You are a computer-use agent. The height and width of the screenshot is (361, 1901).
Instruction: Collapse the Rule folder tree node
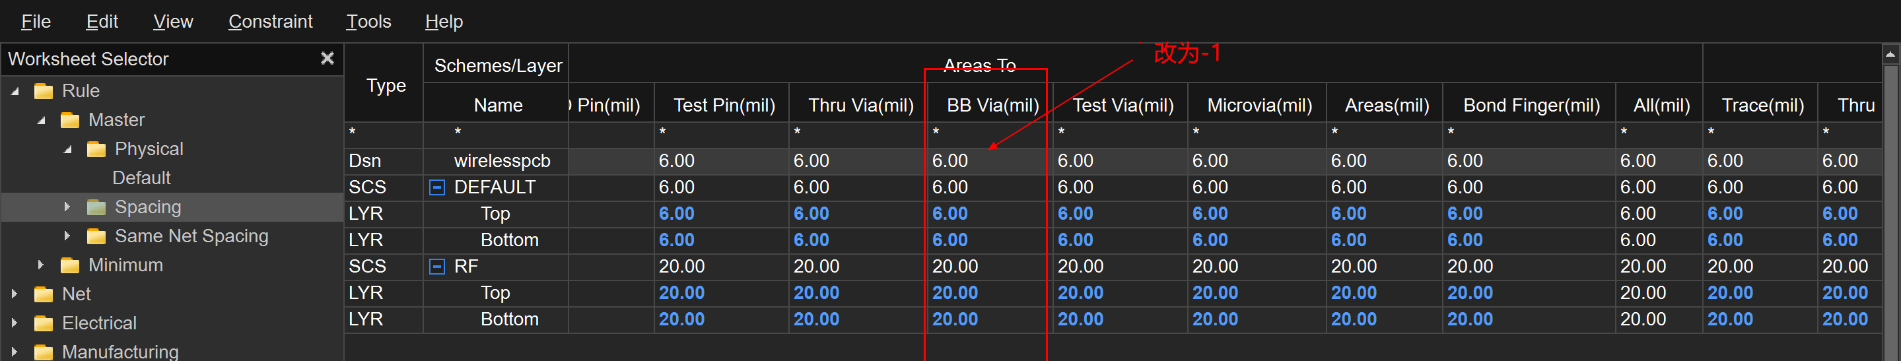[x=15, y=92]
